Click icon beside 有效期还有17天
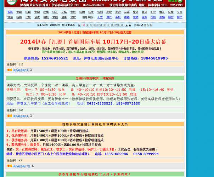 pos(33,166)
